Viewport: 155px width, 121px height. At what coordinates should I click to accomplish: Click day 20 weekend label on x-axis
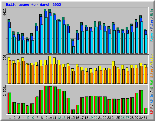click(x=95, y=118)
